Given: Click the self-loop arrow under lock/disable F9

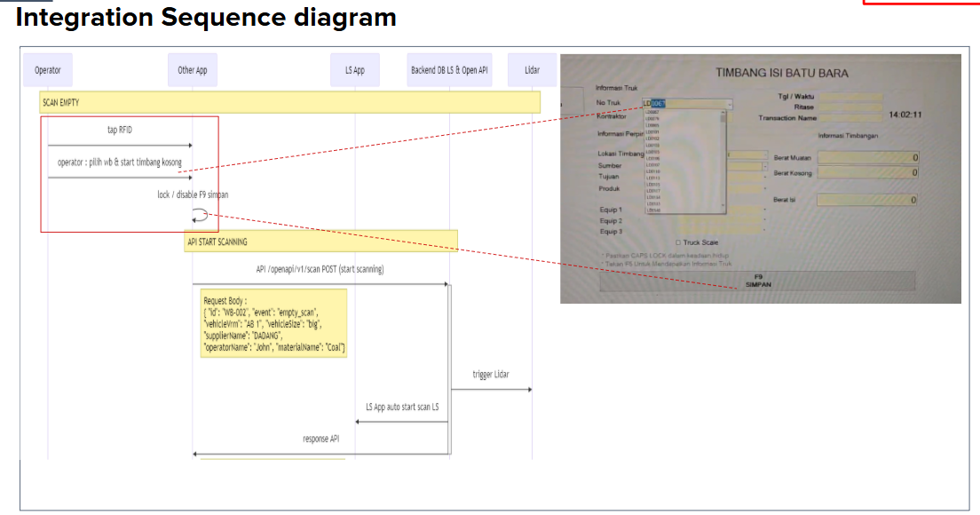Looking at the screenshot, I should pyautogui.click(x=201, y=215).
